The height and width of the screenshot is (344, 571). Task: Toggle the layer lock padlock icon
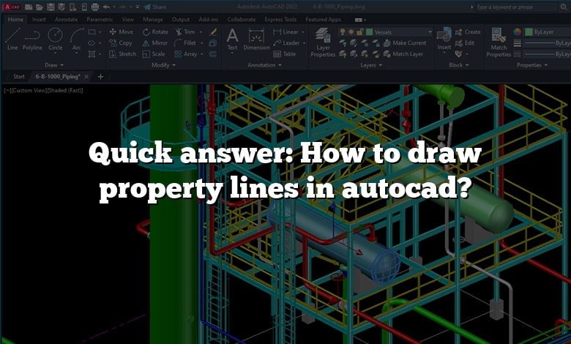(360, 32)
